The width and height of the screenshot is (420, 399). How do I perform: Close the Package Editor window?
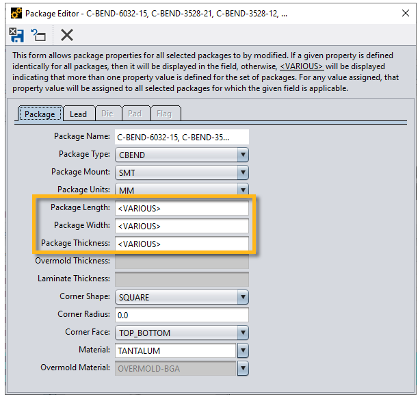[x=405, y=13]
